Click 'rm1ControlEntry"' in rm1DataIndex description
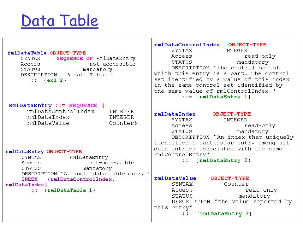The height and width of the screenshot is (227, 303). (182, 154)
